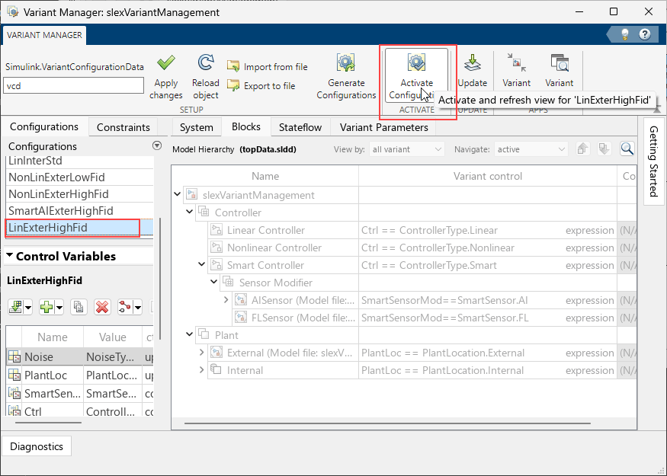Click the green plus add variable icon
The width and height of the screenshot is (667, 476).
coord(46,307)
